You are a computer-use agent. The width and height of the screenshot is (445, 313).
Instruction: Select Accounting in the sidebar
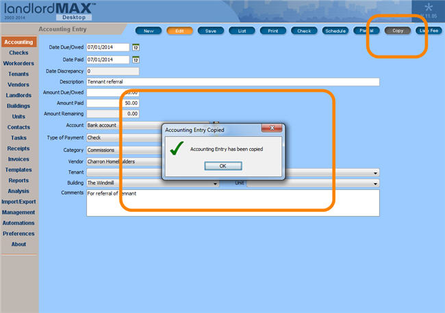click(18, 42)
